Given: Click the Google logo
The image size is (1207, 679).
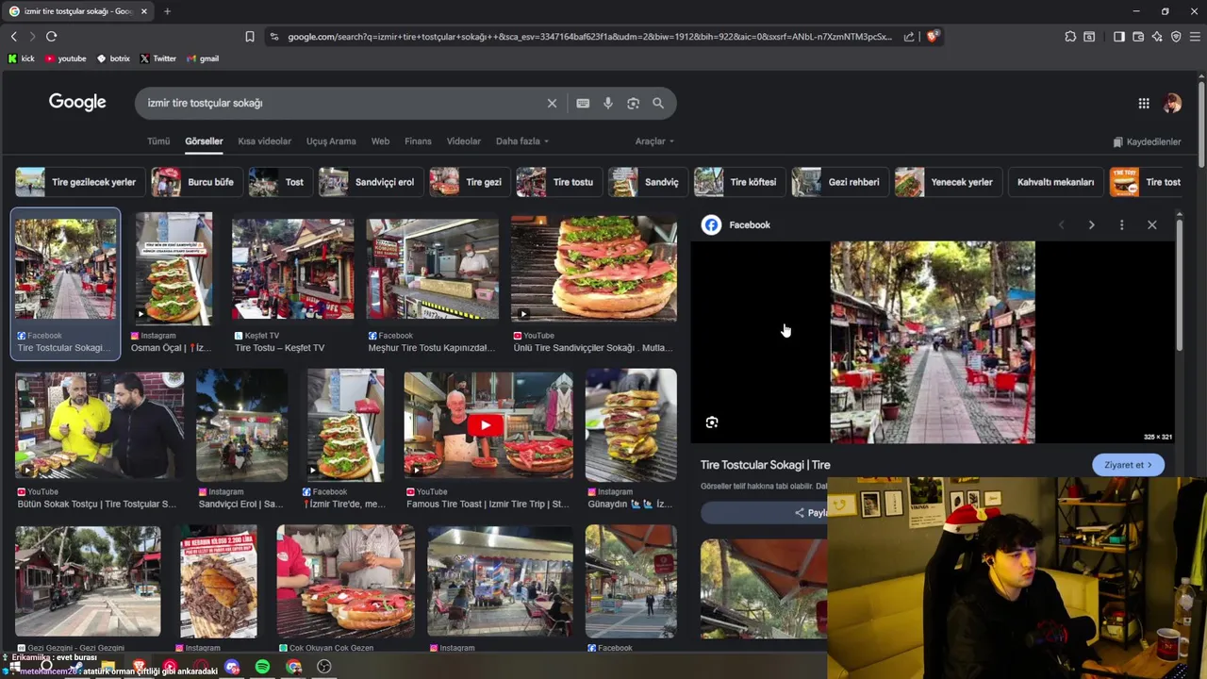Looking at the screenshot, I should point(77,103).
